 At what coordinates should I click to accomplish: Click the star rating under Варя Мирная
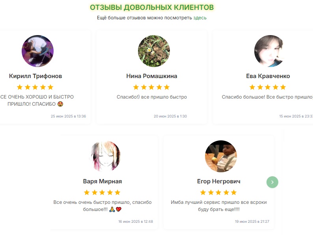(x=102, y=192)
